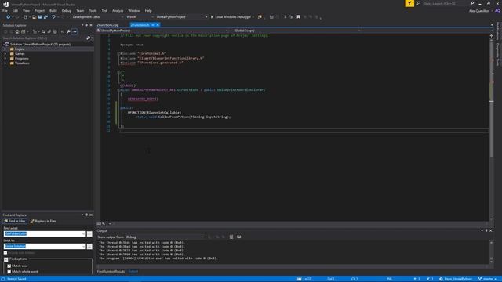Click the feedback icon beside Quick Launch
Image resolution: width=502 pixels, height=282 pixels.
[418, 3]
